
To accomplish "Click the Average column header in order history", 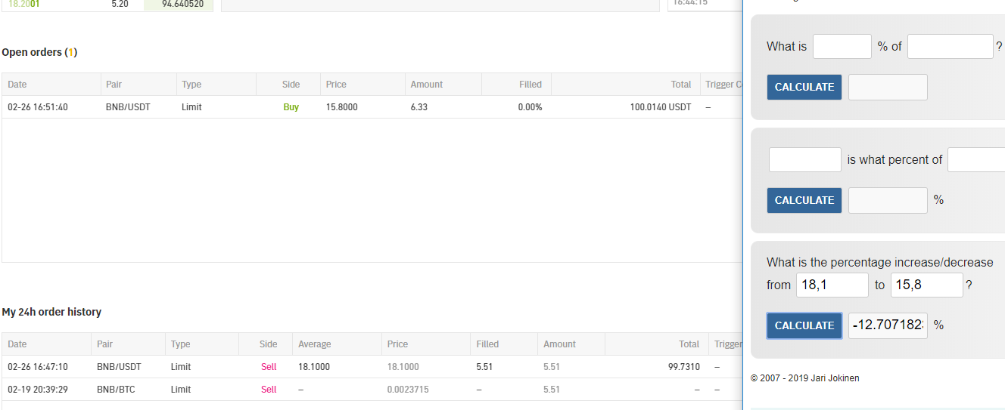I will point(314,344).
